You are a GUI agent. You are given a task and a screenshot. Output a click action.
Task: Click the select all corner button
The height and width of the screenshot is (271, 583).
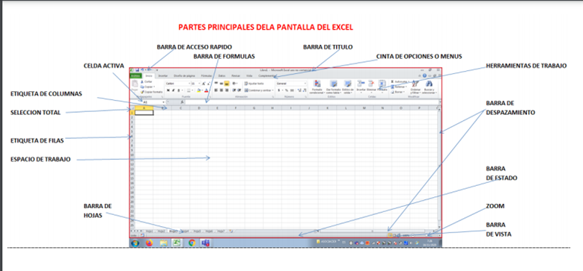[x=132, y=108]
